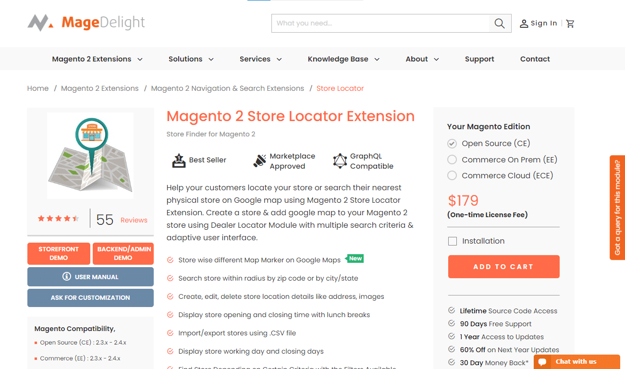Tick the Installation checkbox
Image resolution: width=625 pixels, height=369 pixels.
(x=453, y=241)
